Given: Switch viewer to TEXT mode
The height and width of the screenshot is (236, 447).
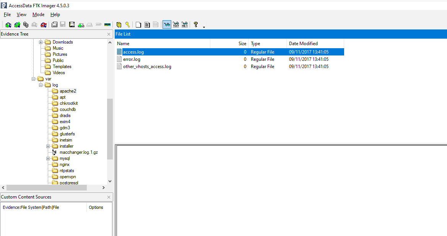Looking at the screenshot, I should [x=176, y=25].
